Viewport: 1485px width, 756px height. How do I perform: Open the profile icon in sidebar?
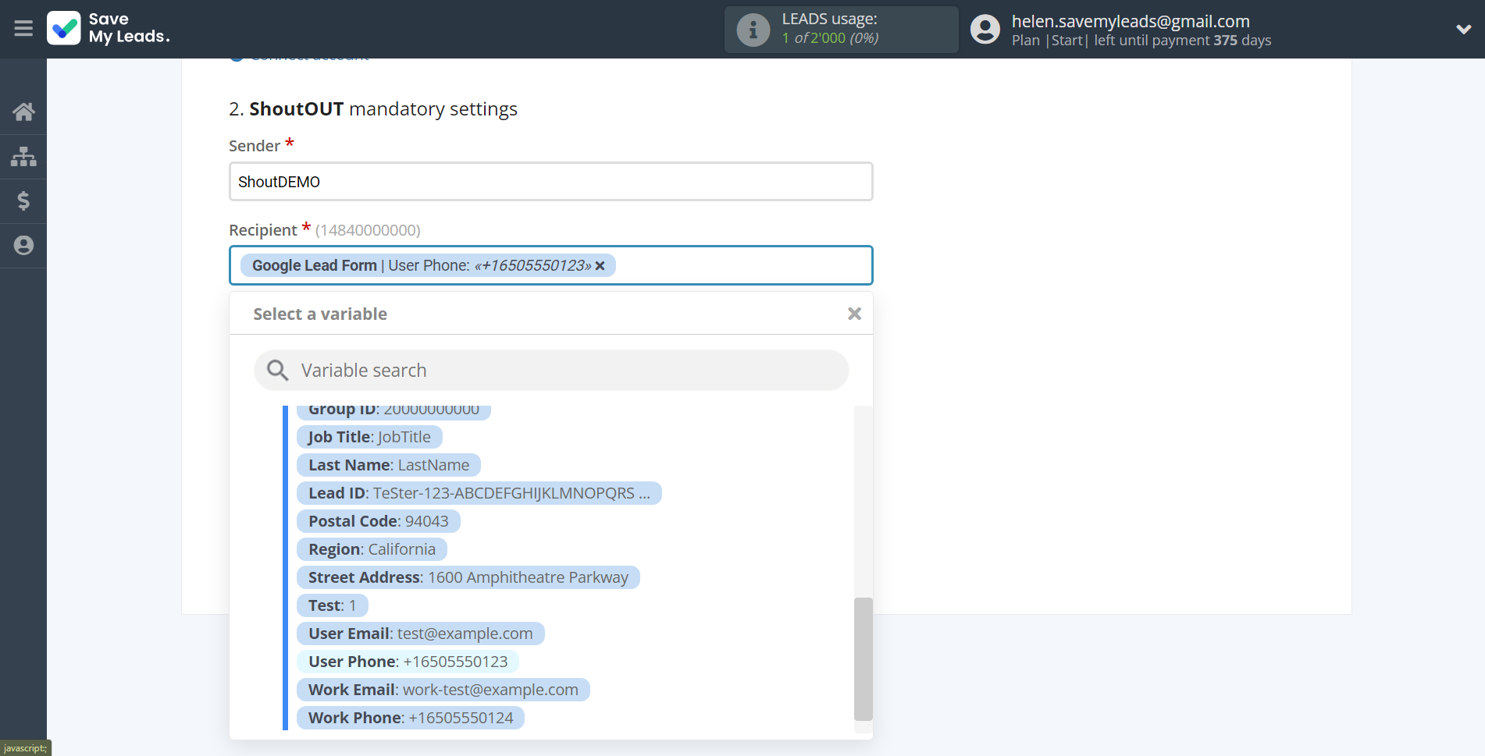click(x=23, y=246)
